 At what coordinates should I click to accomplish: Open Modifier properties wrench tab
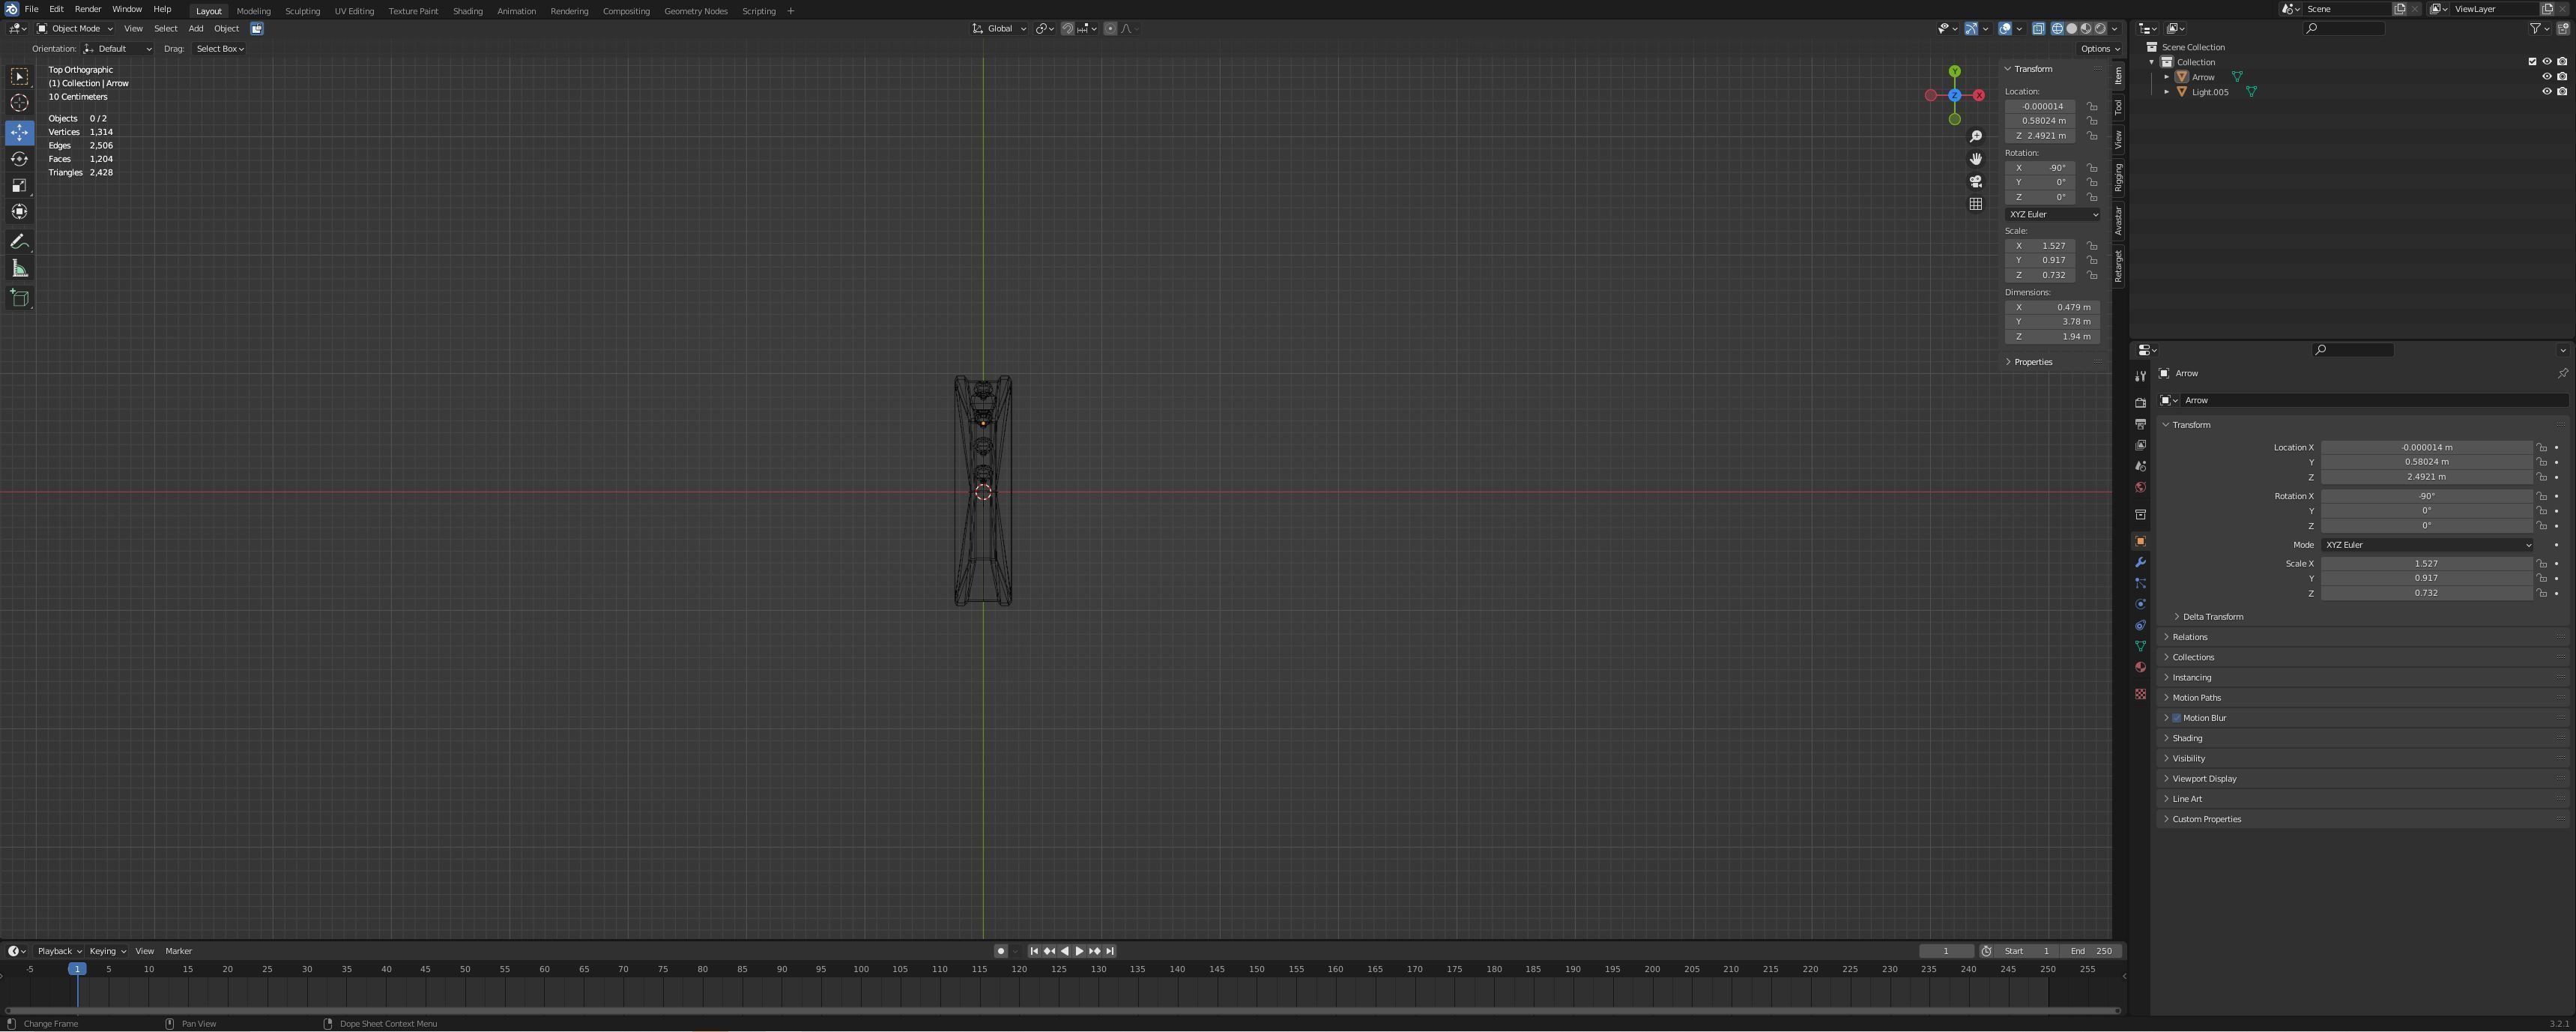coord(2140,562)
